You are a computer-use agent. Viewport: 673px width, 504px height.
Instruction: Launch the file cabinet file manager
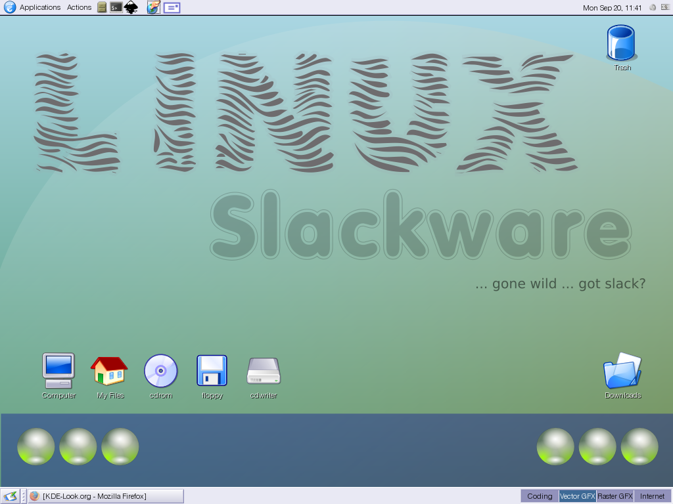(x=102, y=7)
